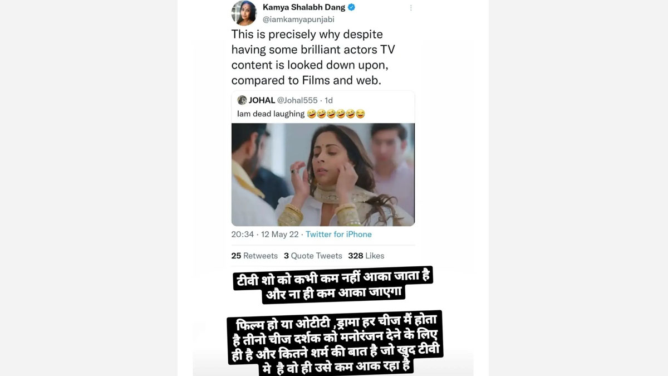Click the name Kamya Shalabh Dang
Image resolution: width=668 pixels, height=376 pixels.
click(x=304, y=8)
